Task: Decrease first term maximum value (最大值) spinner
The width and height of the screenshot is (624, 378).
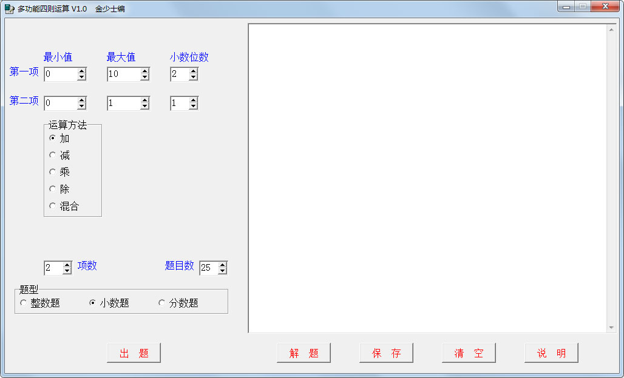Action: (145, 77)
